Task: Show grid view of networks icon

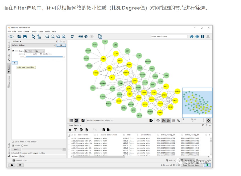Action: pos(71,120)
